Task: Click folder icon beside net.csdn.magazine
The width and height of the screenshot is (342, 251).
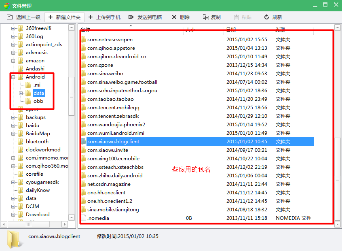Action: (x=83, y=184)
